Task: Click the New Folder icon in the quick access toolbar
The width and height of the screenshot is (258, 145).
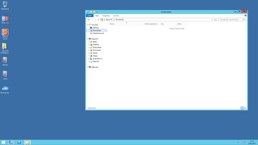Action: pos(94,12)
